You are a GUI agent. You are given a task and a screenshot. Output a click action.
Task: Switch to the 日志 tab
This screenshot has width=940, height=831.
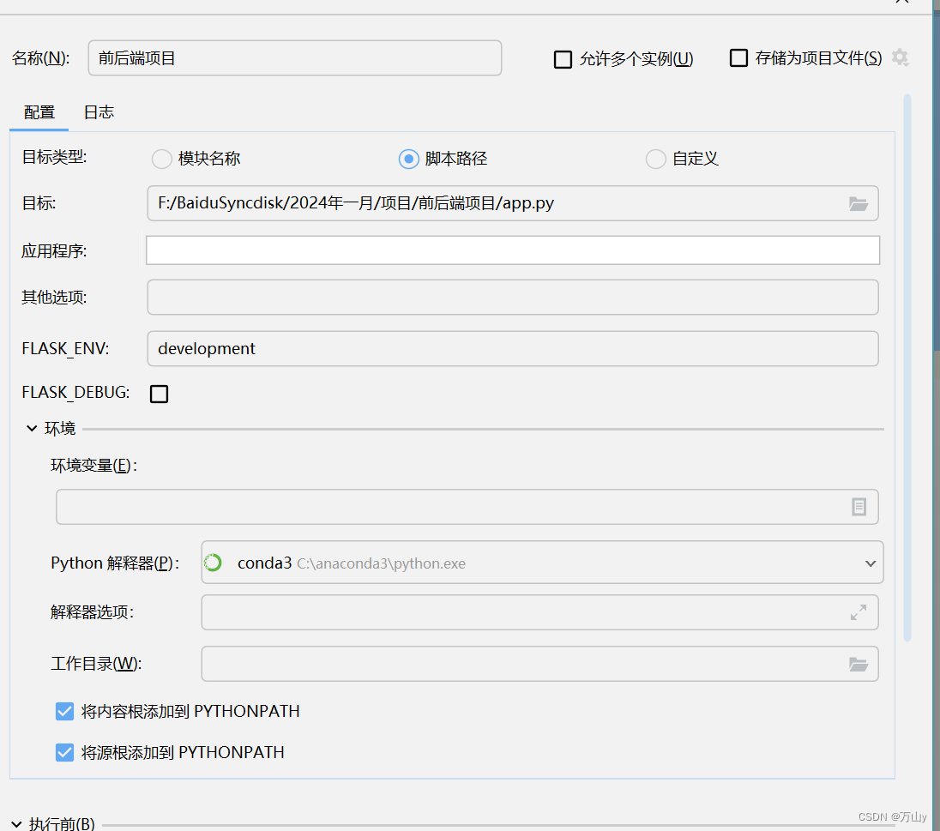point(98,112)
